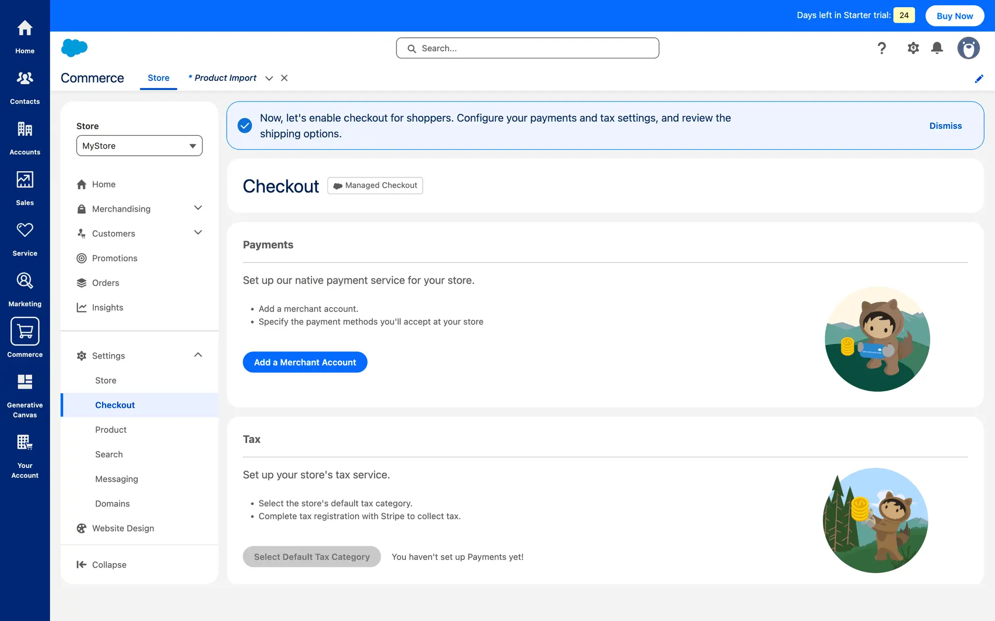
Task: Click the global Search input field
Action: 528,48
